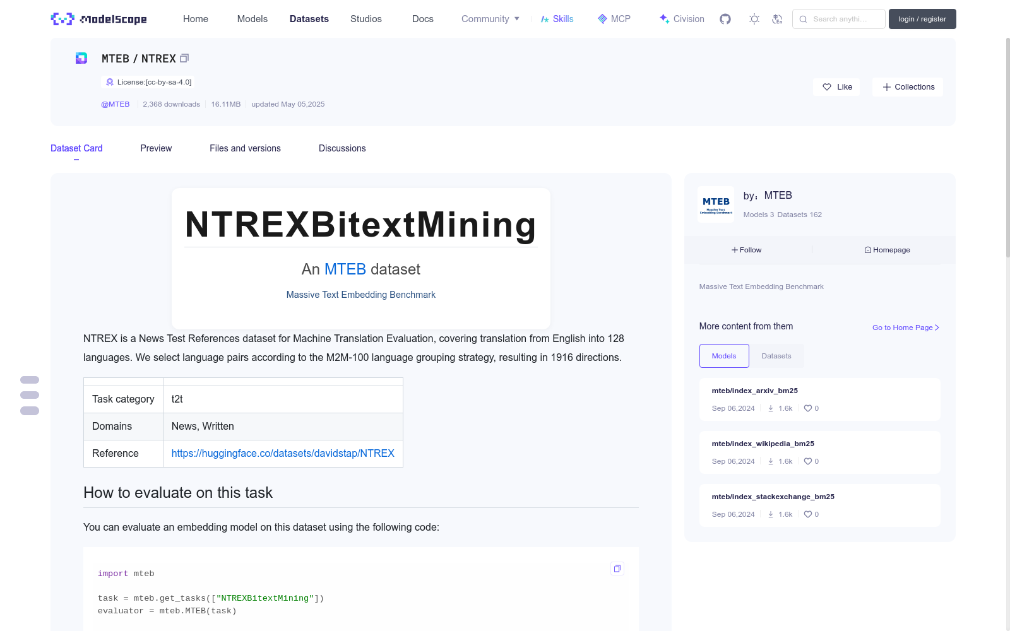Click the License cc-by-sa-4.0 tag
The image size is (1010, 631).
[149, 82]
